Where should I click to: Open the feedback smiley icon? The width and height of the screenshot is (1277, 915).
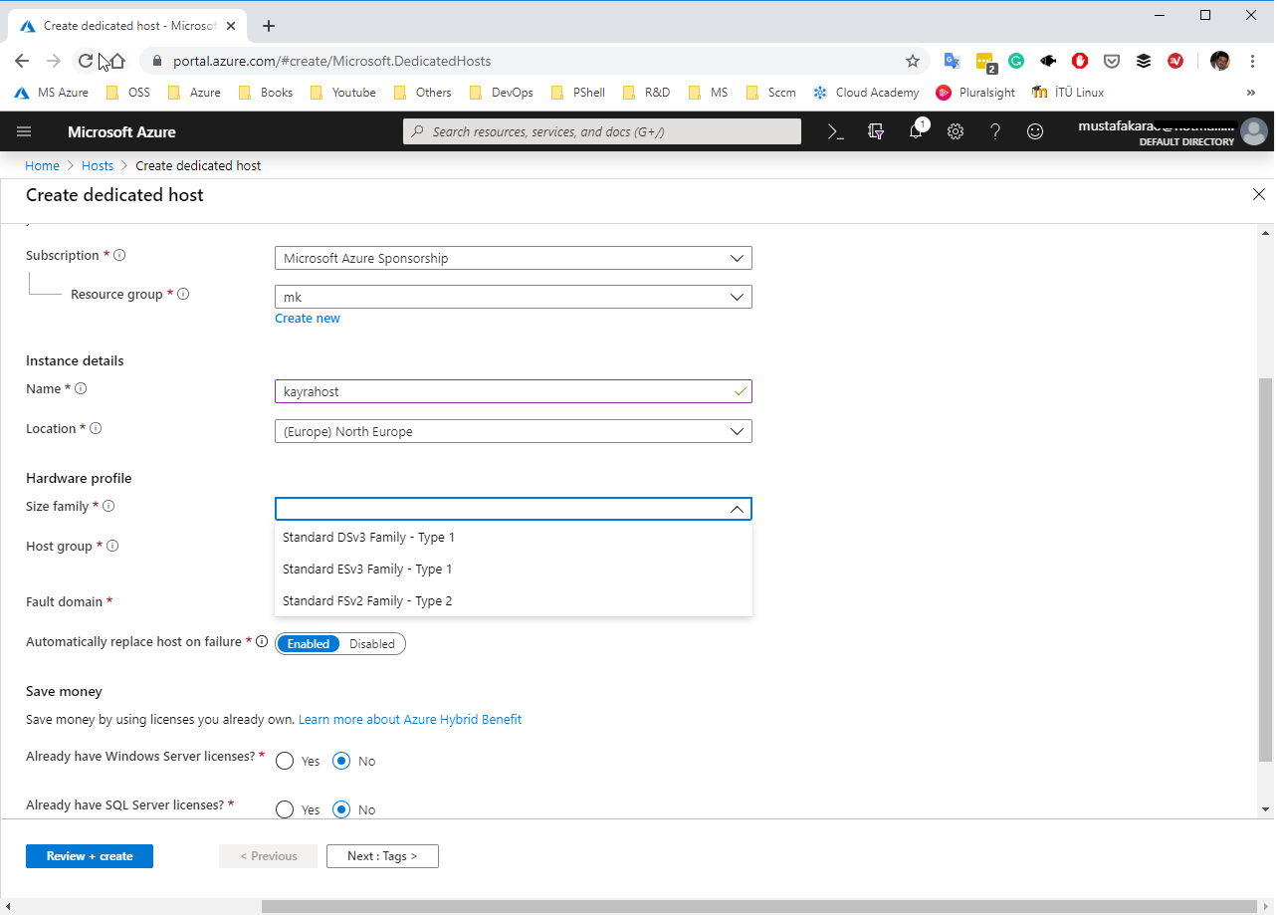pyautogui.click(x=1035, y=131)
